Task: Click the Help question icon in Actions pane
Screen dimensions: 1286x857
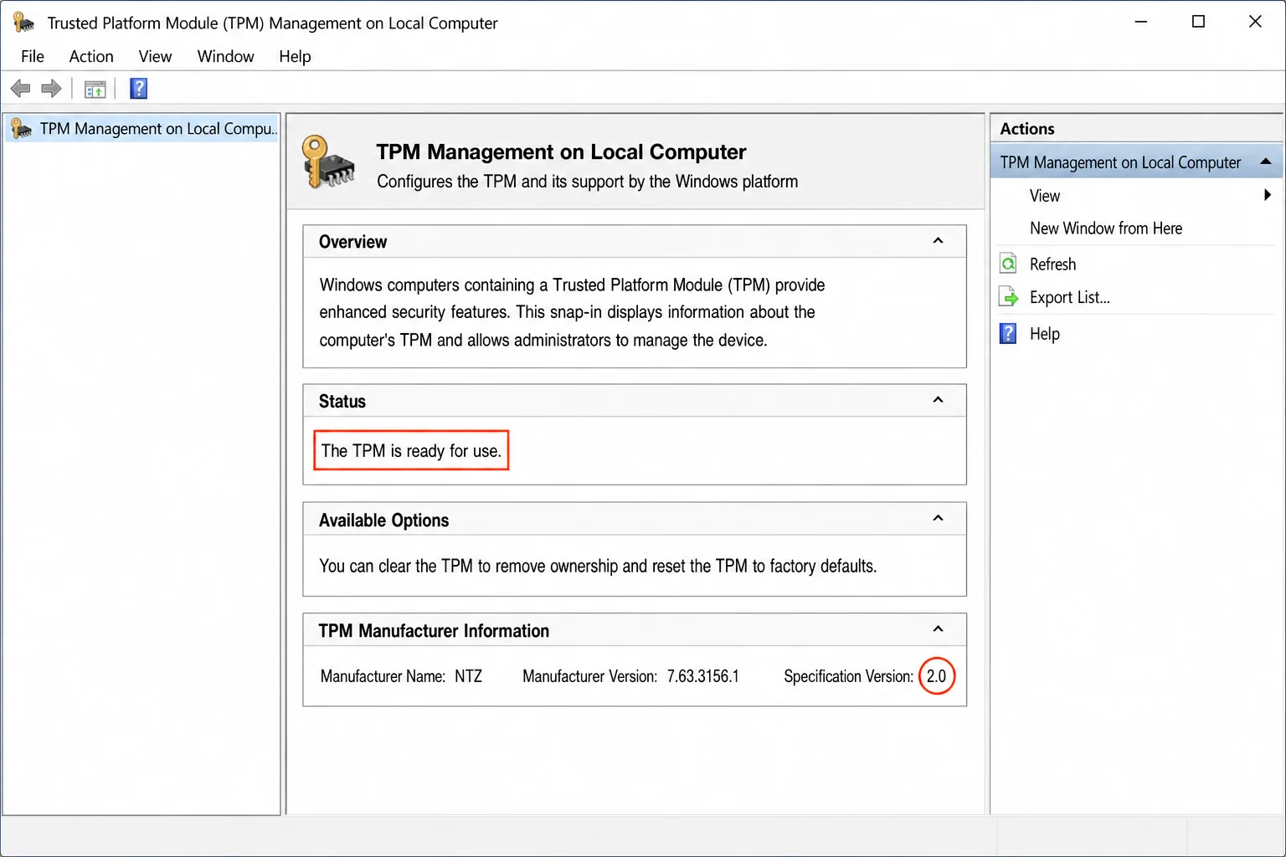Action: click(1009, 334)
